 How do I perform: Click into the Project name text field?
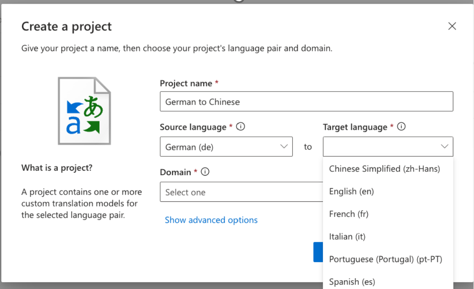tap(306, 102)
